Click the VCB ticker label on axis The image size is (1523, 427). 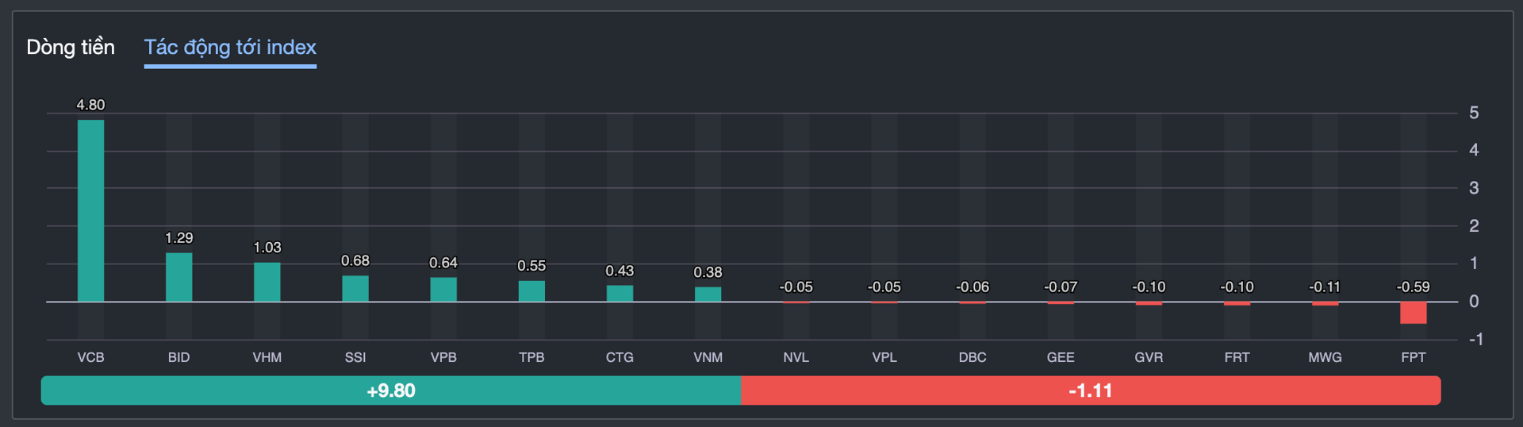click(x=90, y=357)
